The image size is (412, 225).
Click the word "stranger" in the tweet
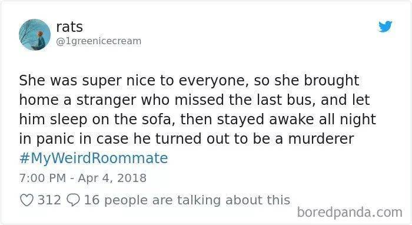107,101
